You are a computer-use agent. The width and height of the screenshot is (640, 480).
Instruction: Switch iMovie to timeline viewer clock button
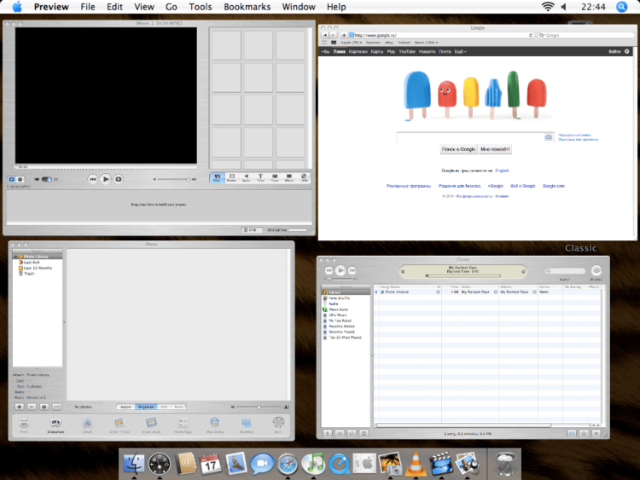tap(20, 179)
